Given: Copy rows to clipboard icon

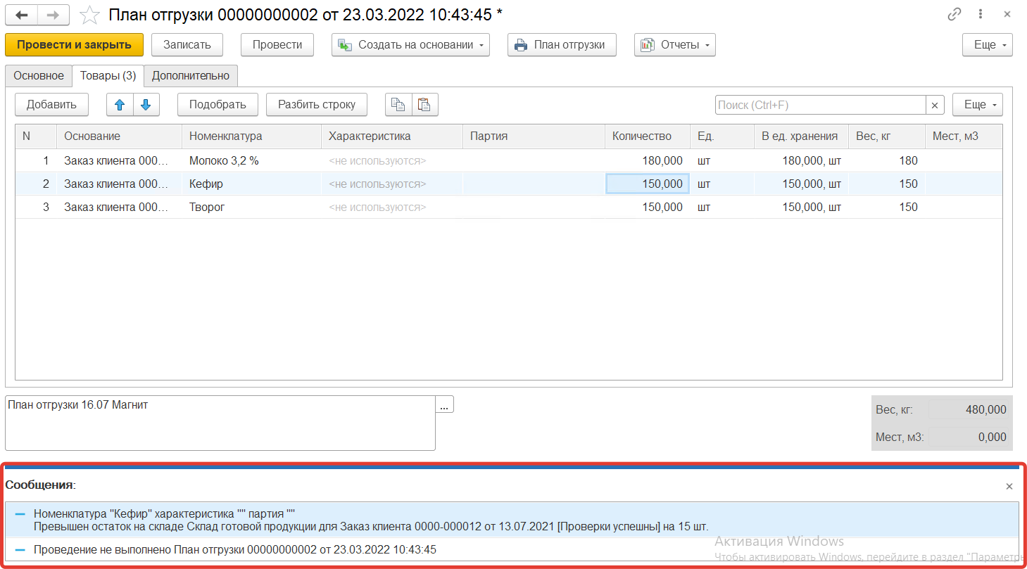Looking at the screenshot, I should [x=398, y=105].
